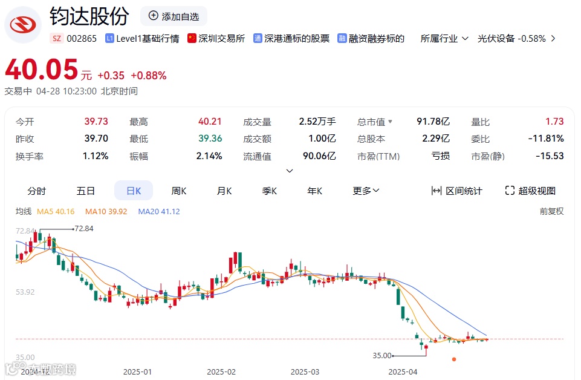The height and width of the screenshot is (380, 581).
Task: Click the plus icon in 添加自选
Action: (x=153, y=16)
